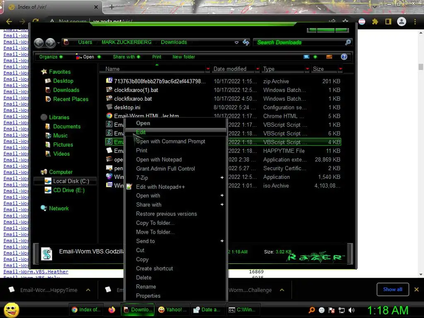The height and width of the screenshot is (318, 424).
Task: Click the Chrome icon of Email-Worm HTML file
Action: 109,116
